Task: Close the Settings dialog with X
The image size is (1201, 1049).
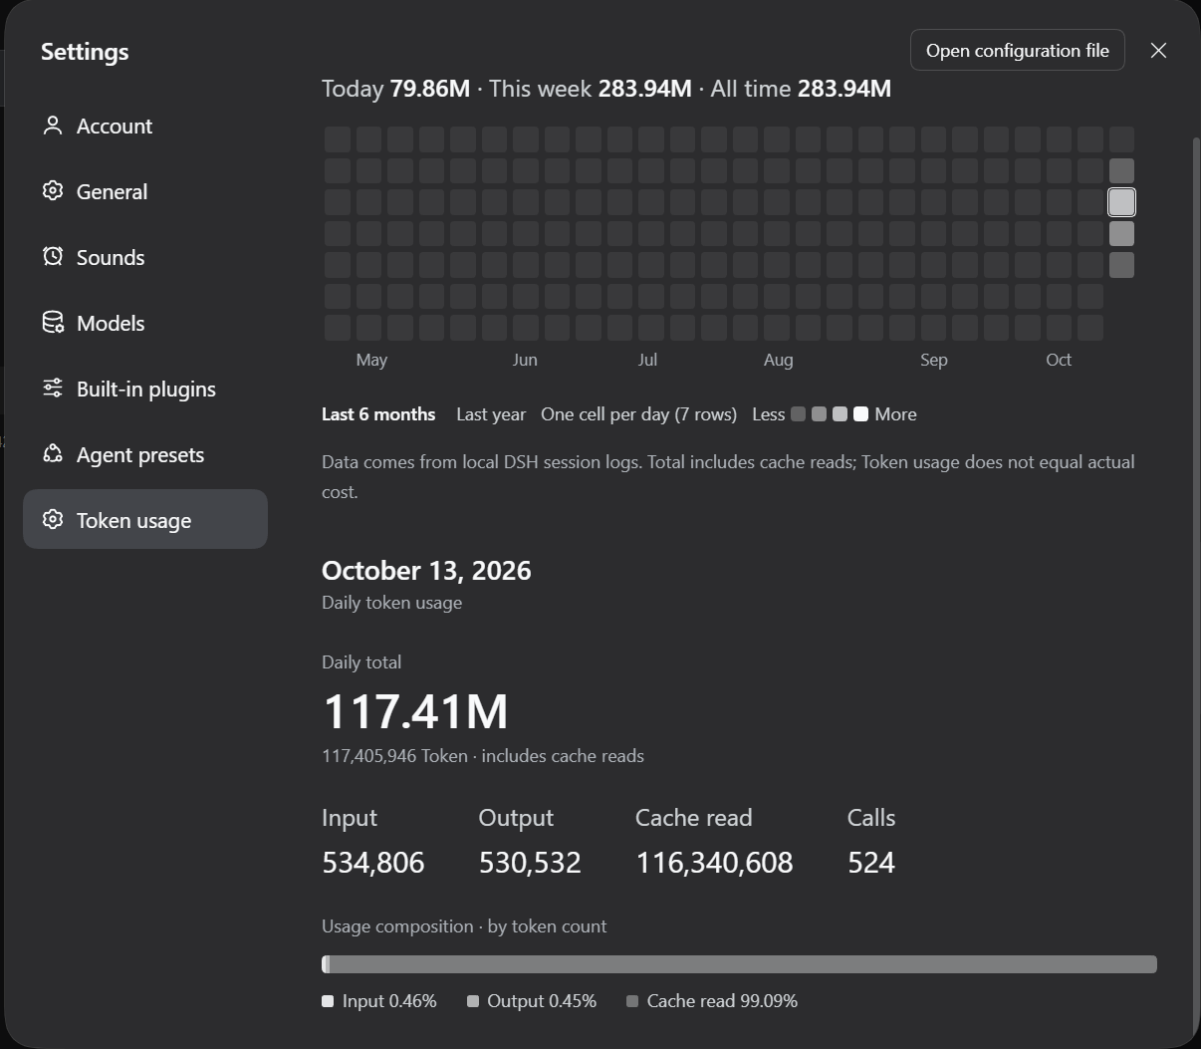Action: tap(1158, 51)
